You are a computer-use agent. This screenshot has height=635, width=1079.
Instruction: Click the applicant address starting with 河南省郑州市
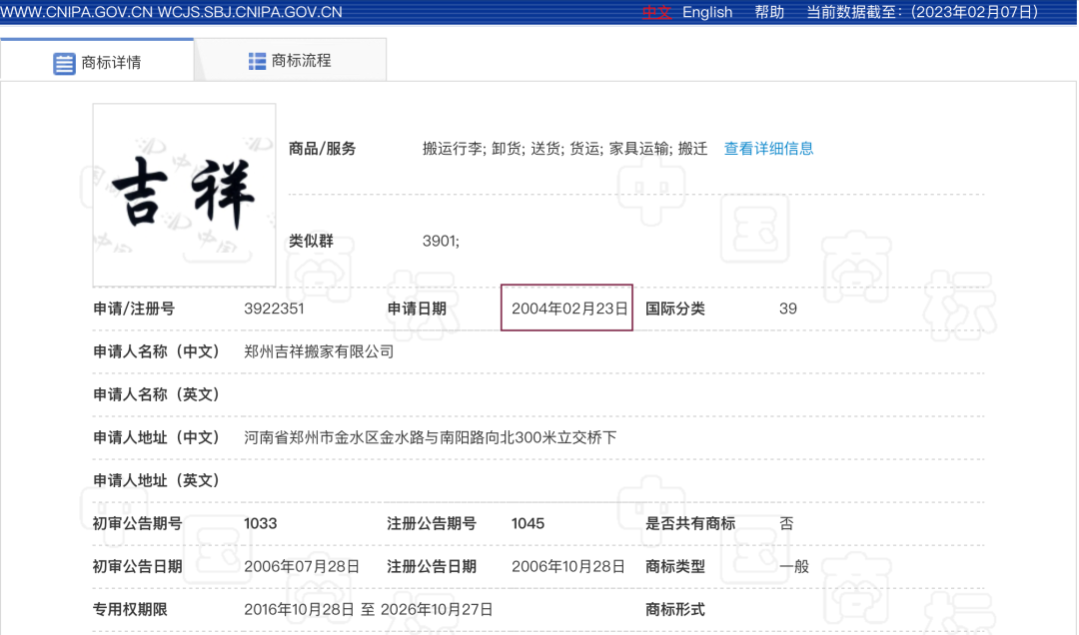coord(430,437)
